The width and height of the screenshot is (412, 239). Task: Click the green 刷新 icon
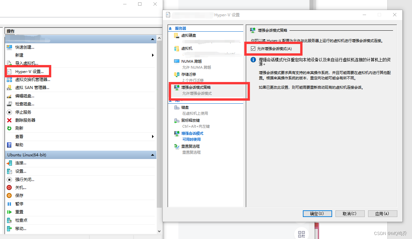9,128
